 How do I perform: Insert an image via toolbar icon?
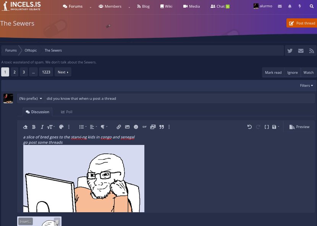[x=127, y=127]
